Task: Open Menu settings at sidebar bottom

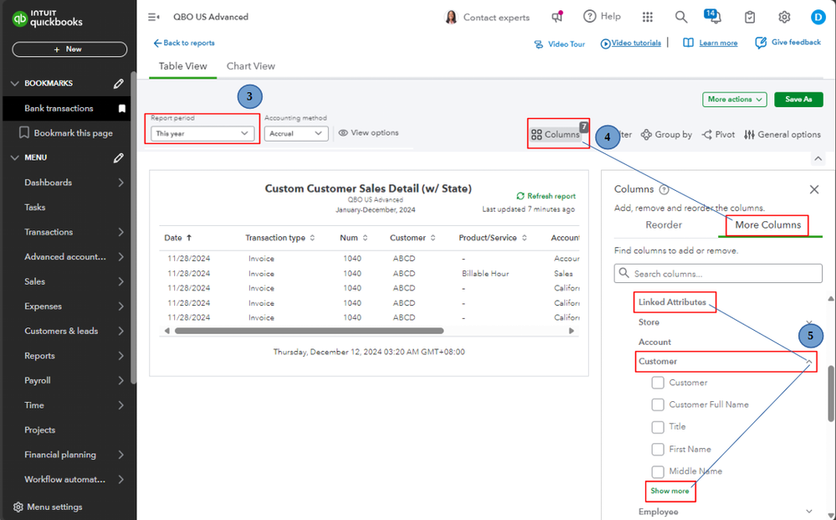Action: tap(48, 507)
